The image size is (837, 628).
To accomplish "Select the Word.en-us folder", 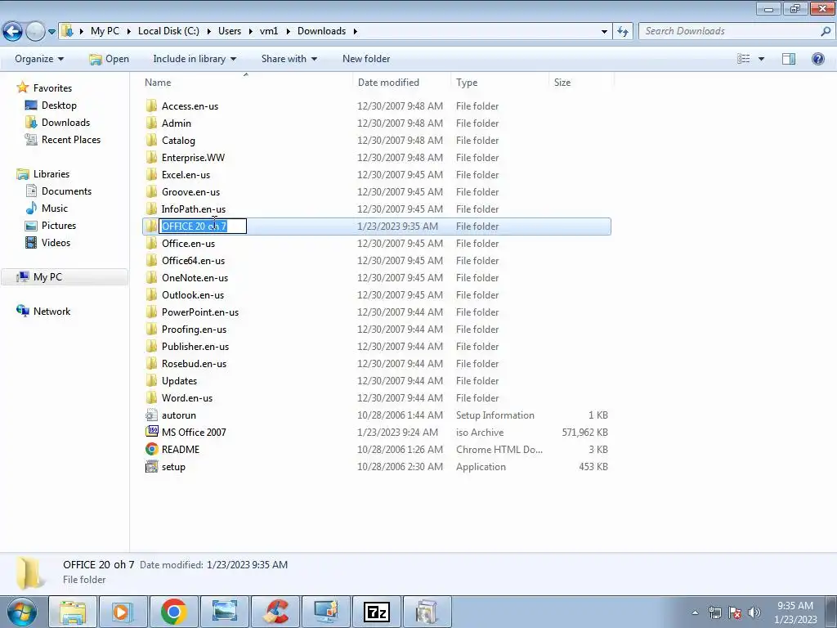I will pos(187,398).
